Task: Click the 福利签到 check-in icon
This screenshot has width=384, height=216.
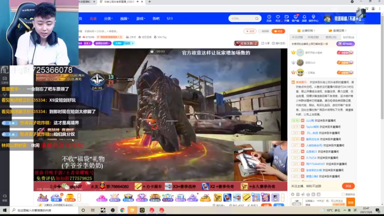Action: click(x=278, y=43)
